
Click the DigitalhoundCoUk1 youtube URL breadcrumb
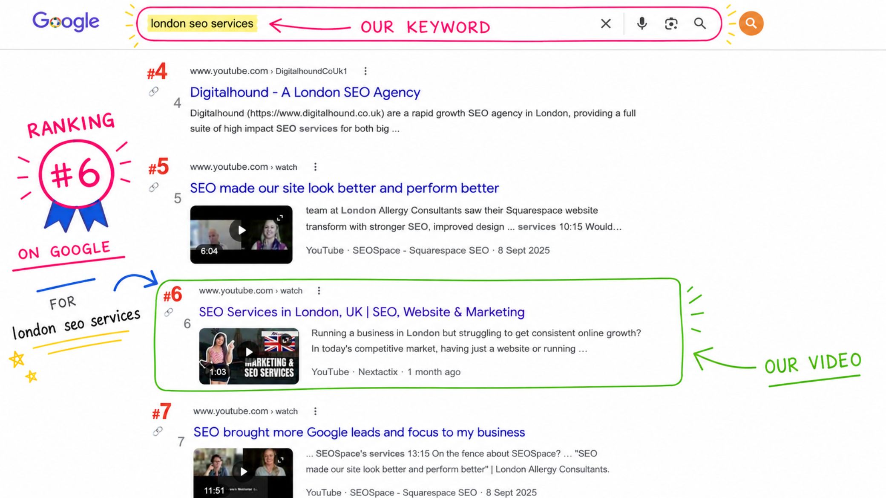point(268,71)
